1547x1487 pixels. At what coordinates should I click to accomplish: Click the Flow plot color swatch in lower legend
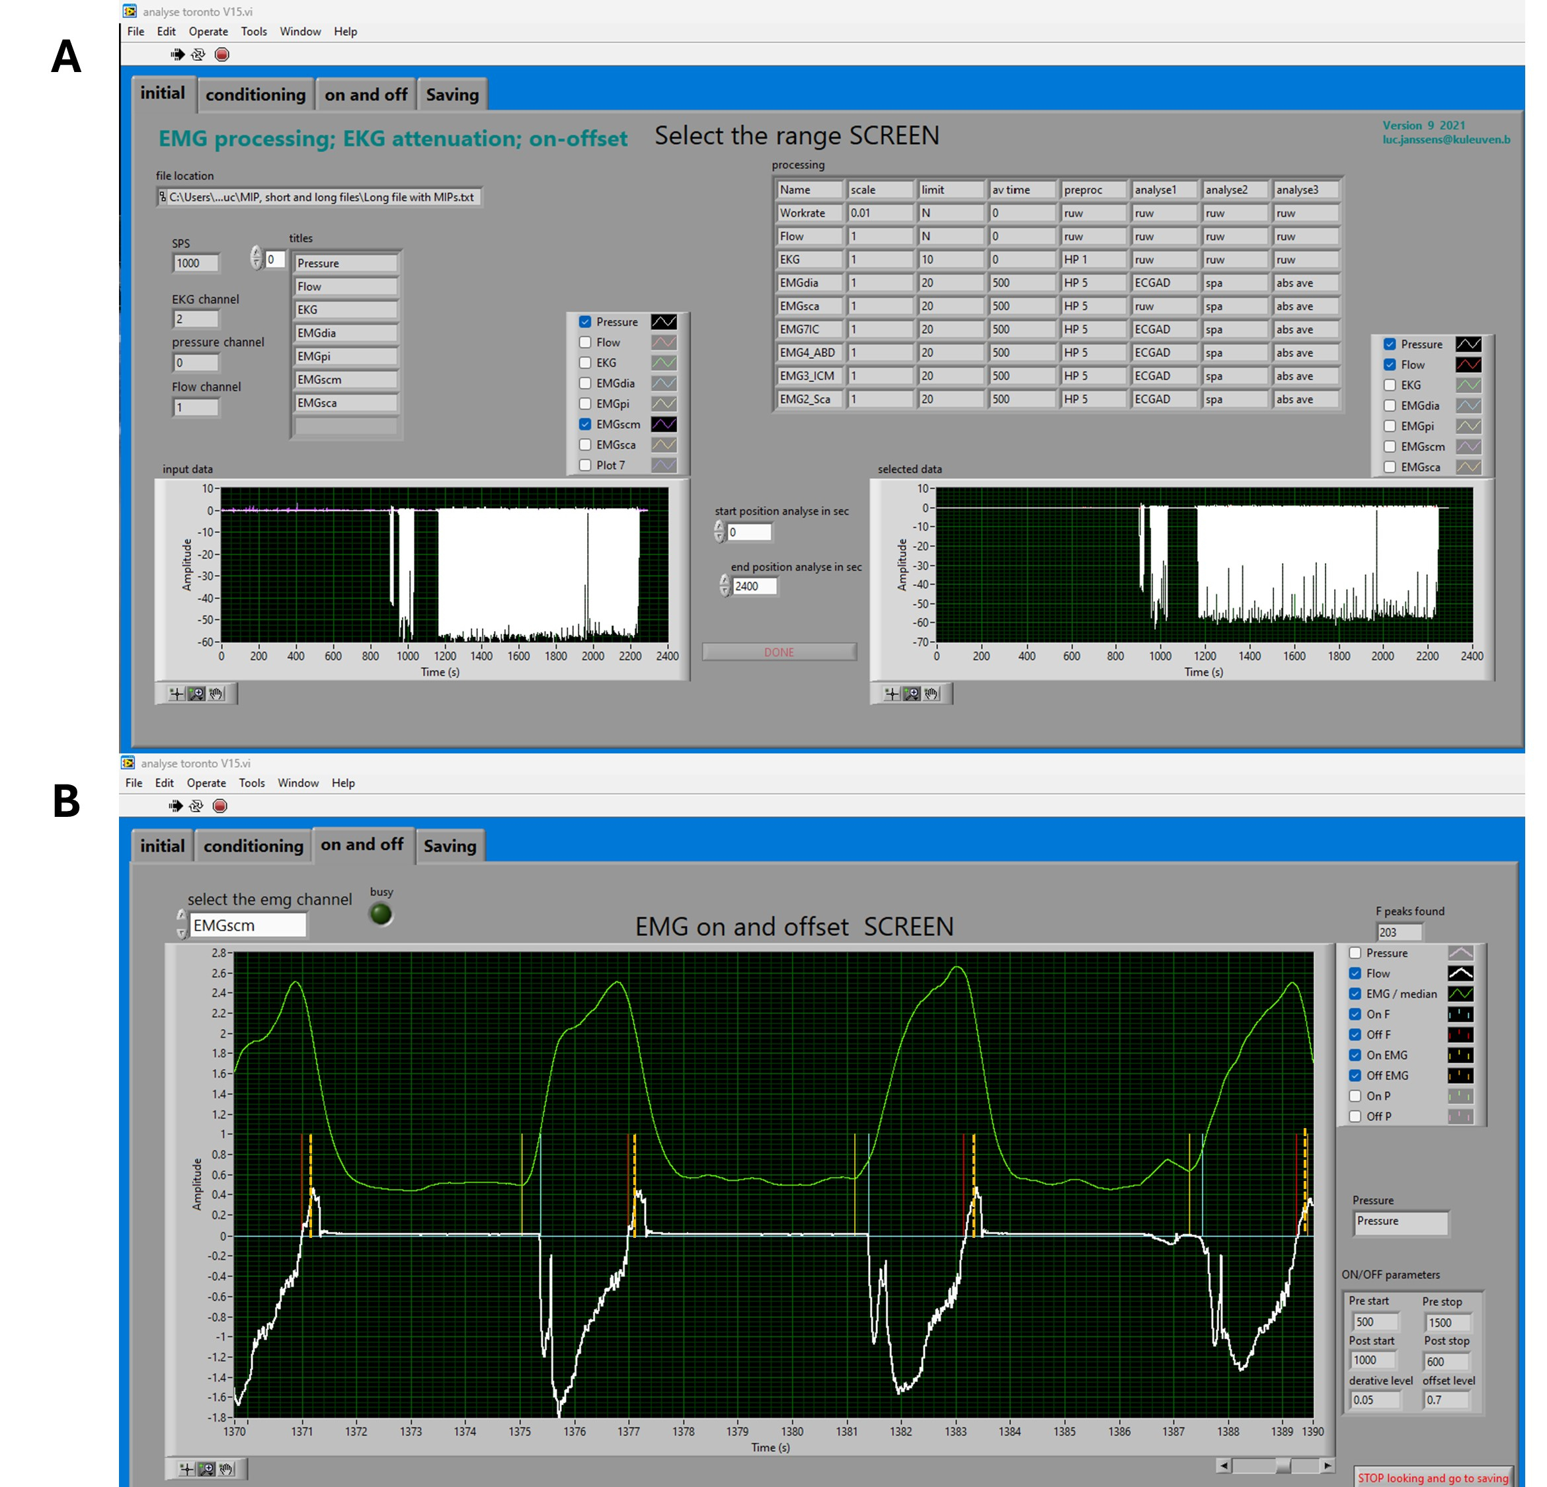(x=1460, y=973)
